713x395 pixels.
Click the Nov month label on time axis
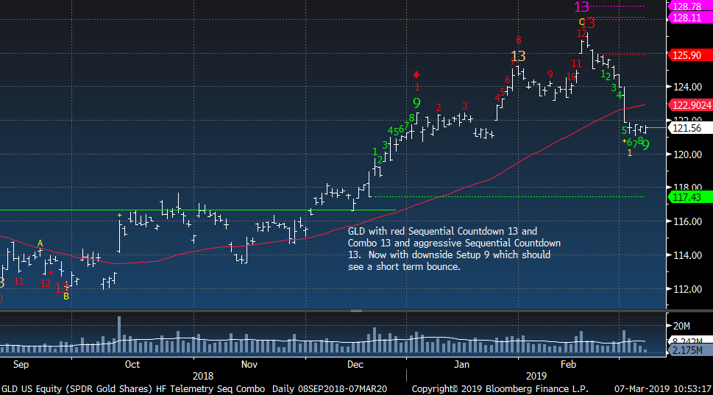click(x=249, y=365)
